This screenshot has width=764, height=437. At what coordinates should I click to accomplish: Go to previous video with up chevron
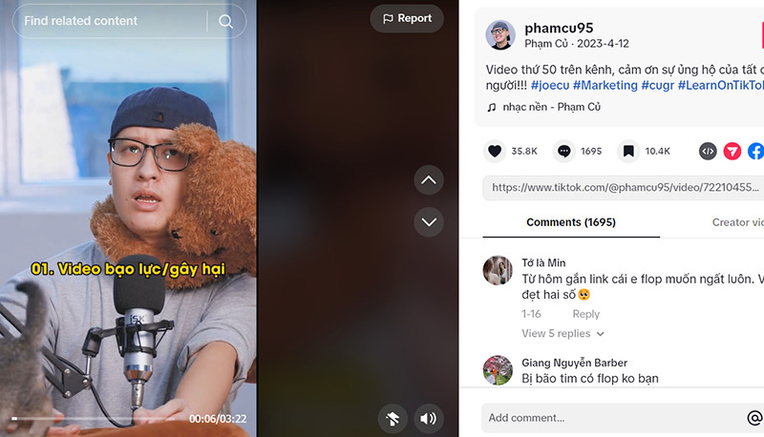429,180
